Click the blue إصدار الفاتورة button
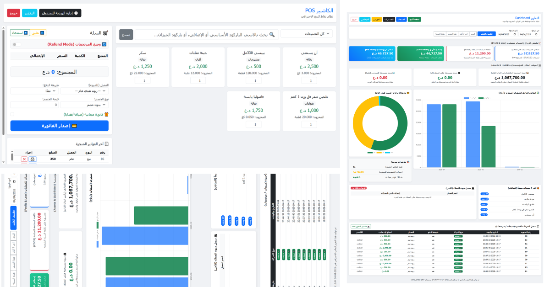550x287 pixels. (x=60, y=126)
